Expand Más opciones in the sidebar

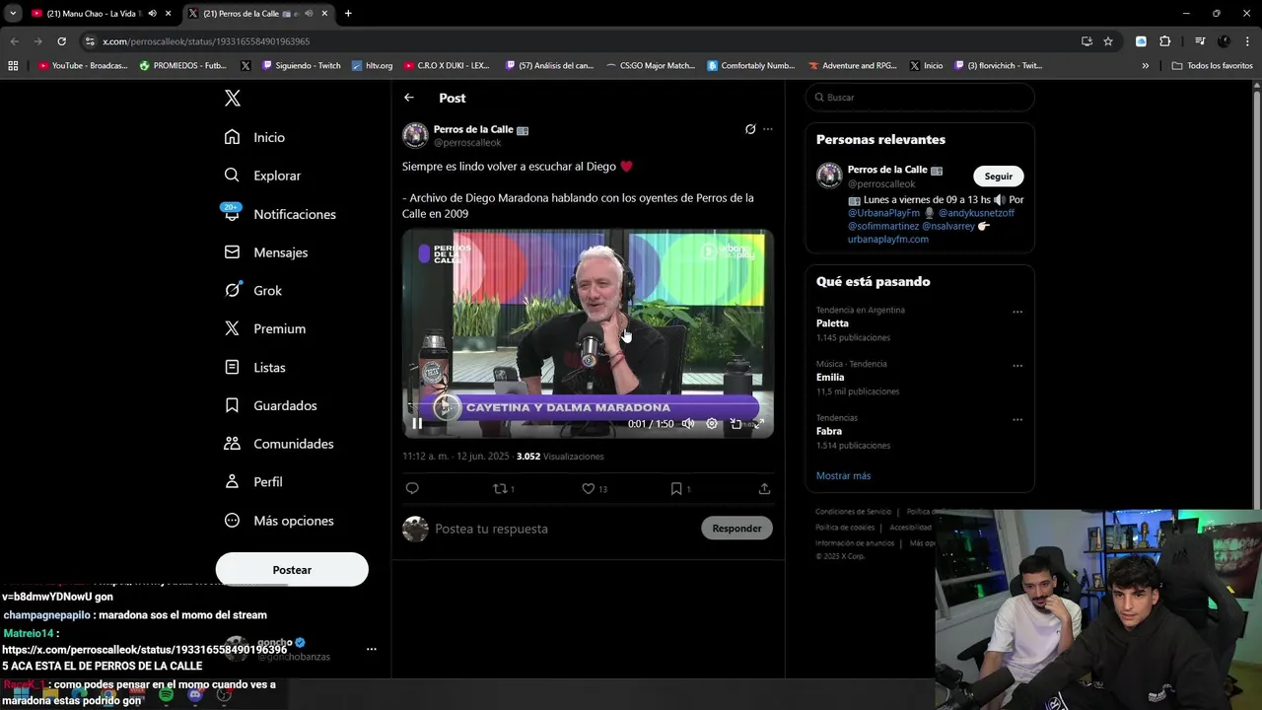pos(278,521)
